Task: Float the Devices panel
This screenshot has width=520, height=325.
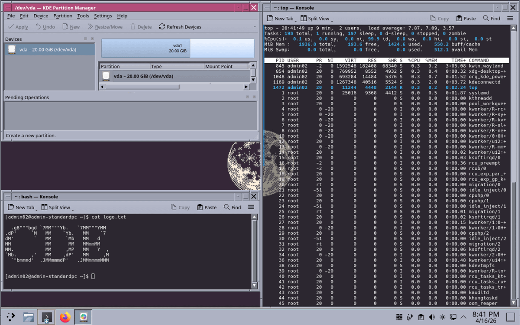Action: point(85,39)
